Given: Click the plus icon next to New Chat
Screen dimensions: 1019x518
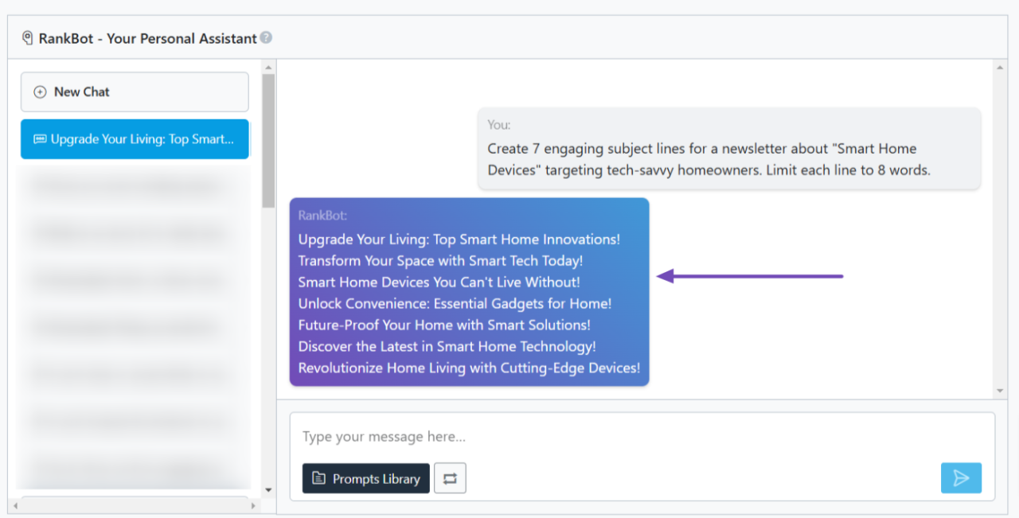Looking at the screenshot, I should click(40, 92).
